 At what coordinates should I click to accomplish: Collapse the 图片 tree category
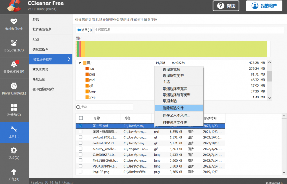point(80,63)
